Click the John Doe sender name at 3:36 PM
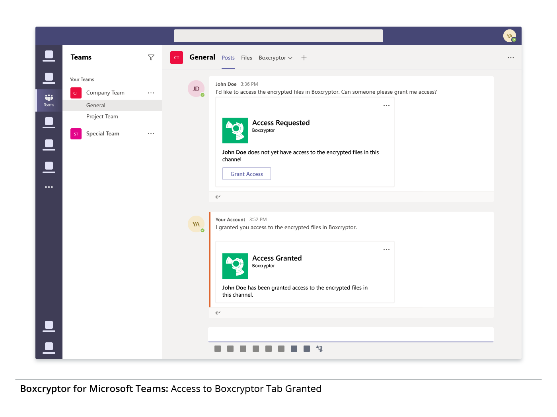 226,84
